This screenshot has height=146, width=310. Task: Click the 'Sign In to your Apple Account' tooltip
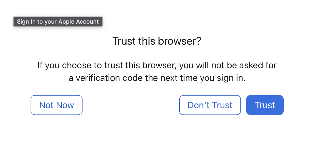point(58,22)
